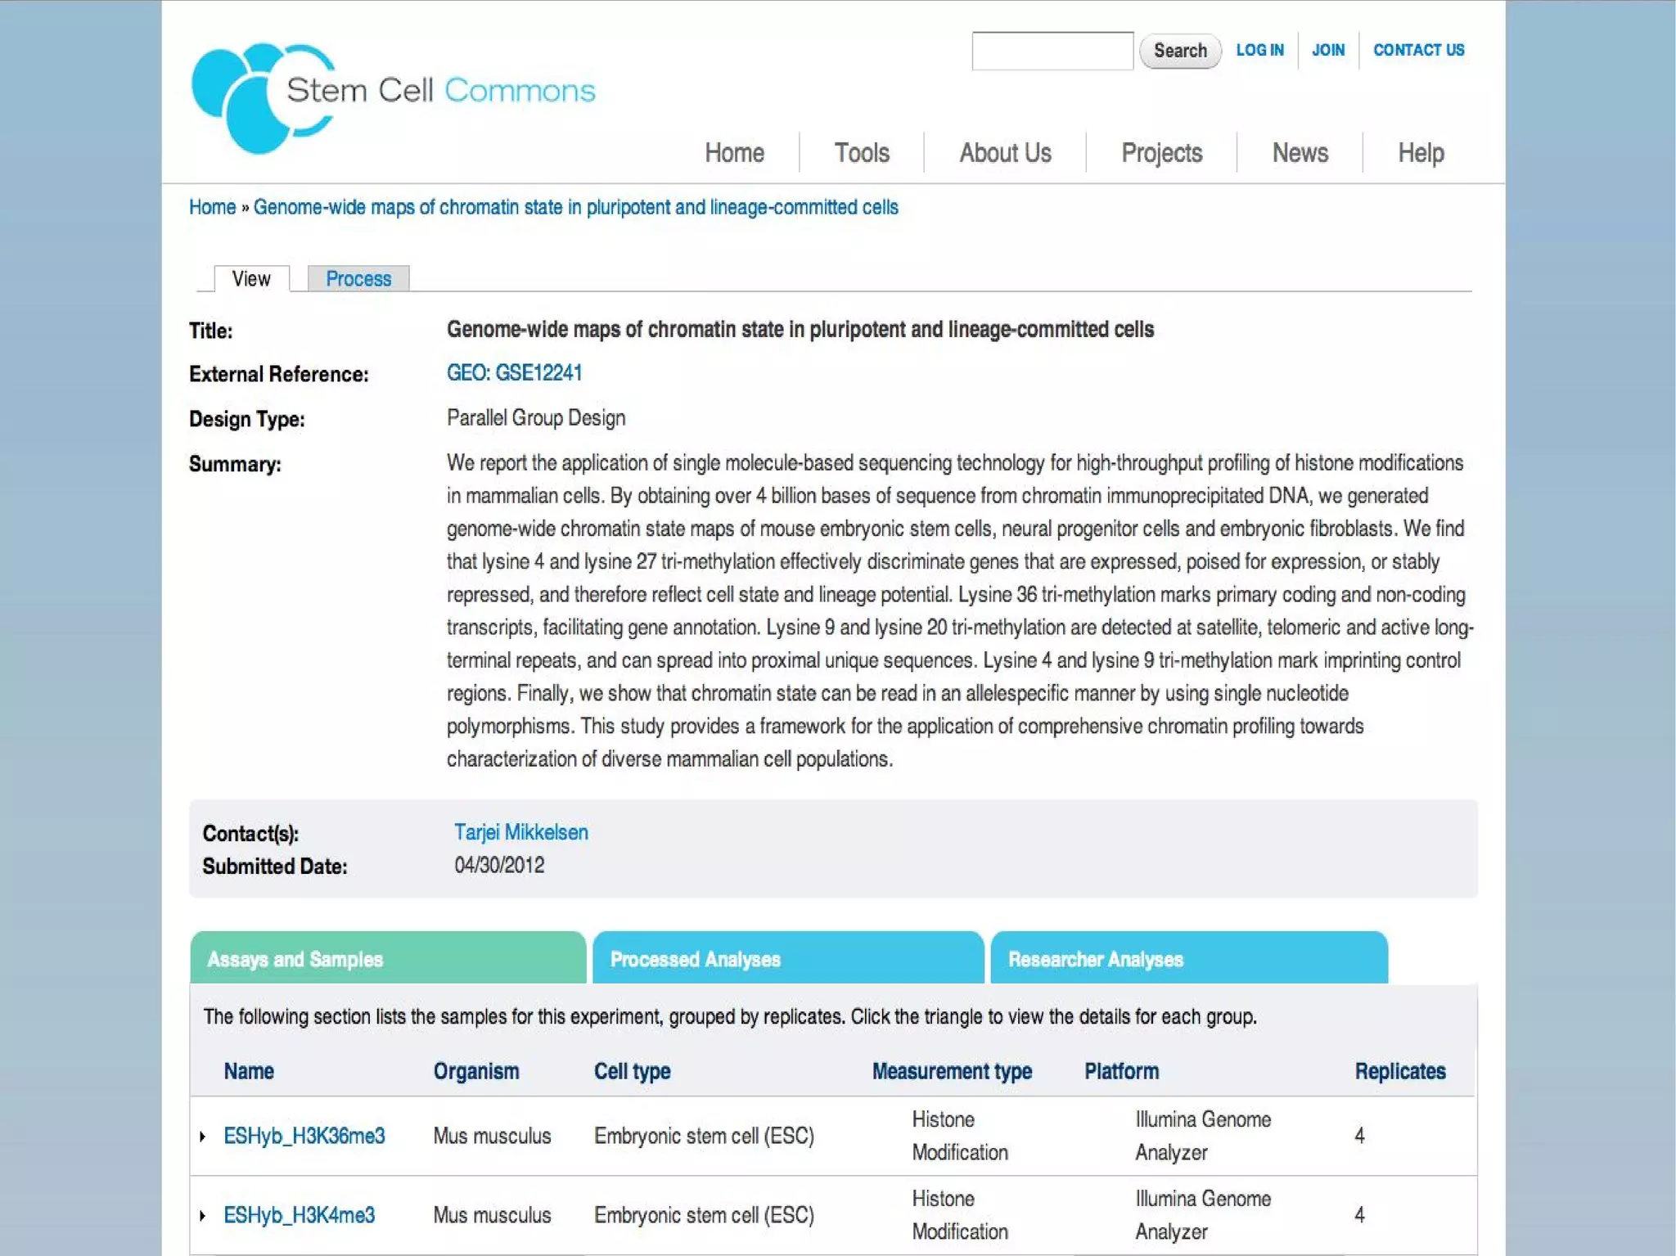Viewport: 1676px width, 1256px height.
Task: Expand the ESHyb_H3K4me3 row triangle
Action: 203,1216
